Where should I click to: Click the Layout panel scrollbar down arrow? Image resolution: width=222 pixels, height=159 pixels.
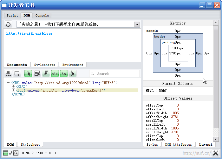click(x=216, y=139)
